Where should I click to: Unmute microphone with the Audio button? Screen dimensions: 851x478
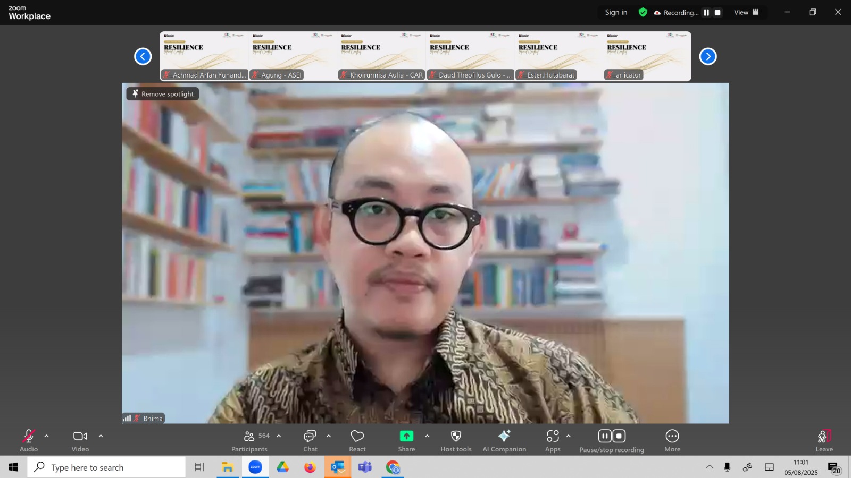[29, 441]
